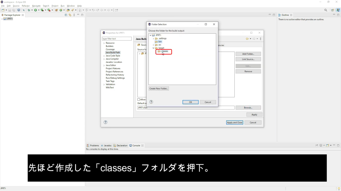
Task: Click Collapse All in Package Explorer
Action: (66, 15)
